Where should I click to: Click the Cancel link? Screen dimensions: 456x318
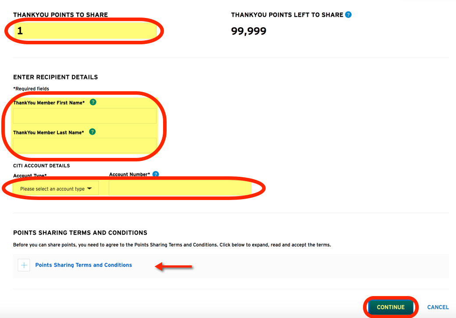[x=438, y=307]
